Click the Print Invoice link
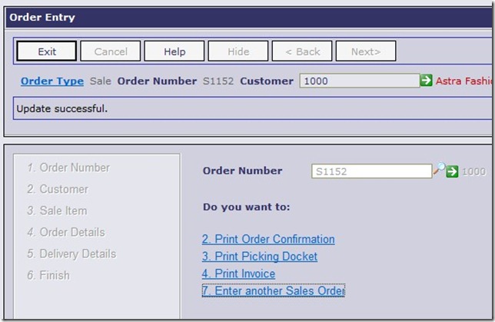Viewport: 495px width, 322px height. tap(238, 274)
